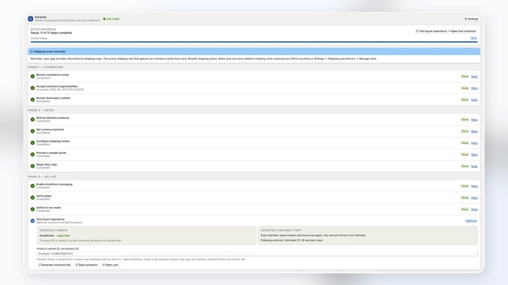Click the green check for Accept merchant responsibilities
Screen dimensions: 508x285
coord(32,88)
